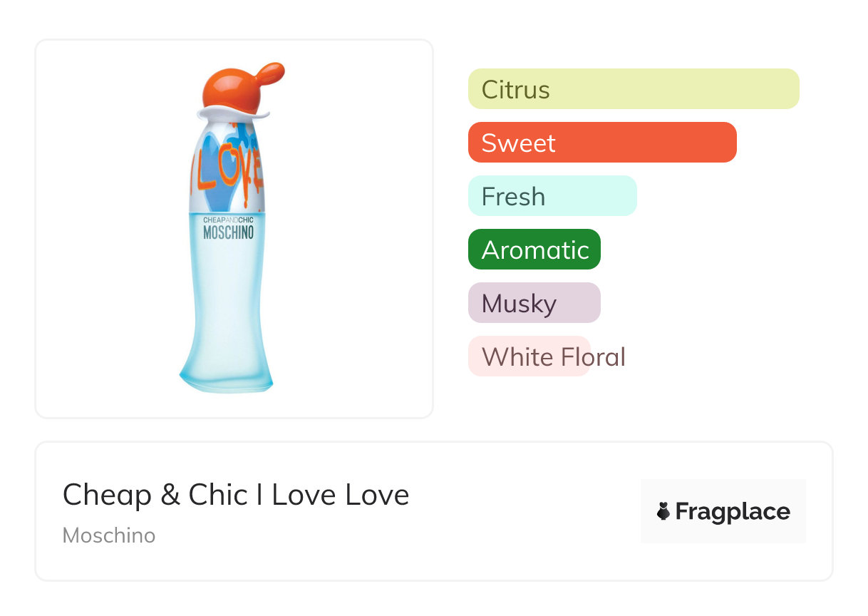This screenshot has width=868, height=616.
Task: Pick the dark green Aromatic accord bar
Action: pos(534,250)
